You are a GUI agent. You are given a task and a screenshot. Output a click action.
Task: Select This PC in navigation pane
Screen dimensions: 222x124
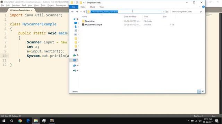[76, 60]
